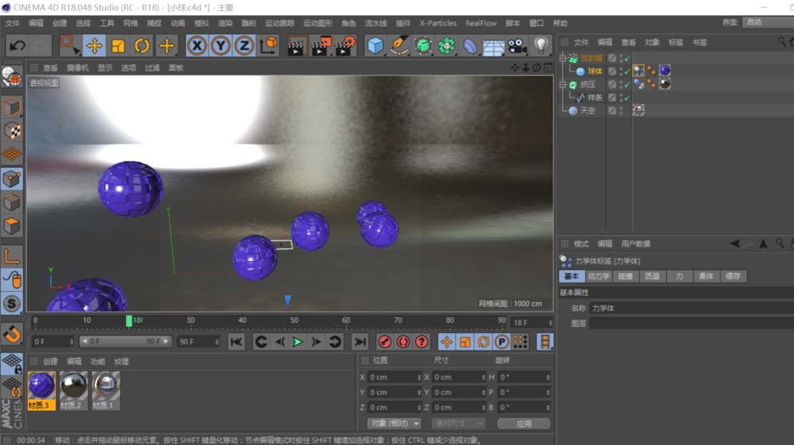Toggle parameter P keyframe button

[x=501, y=342]
